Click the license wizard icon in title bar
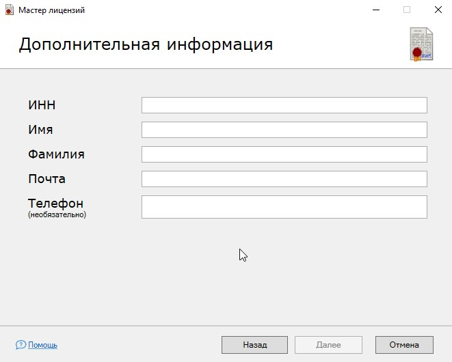The image size is (452, 362). click(9, 10)
